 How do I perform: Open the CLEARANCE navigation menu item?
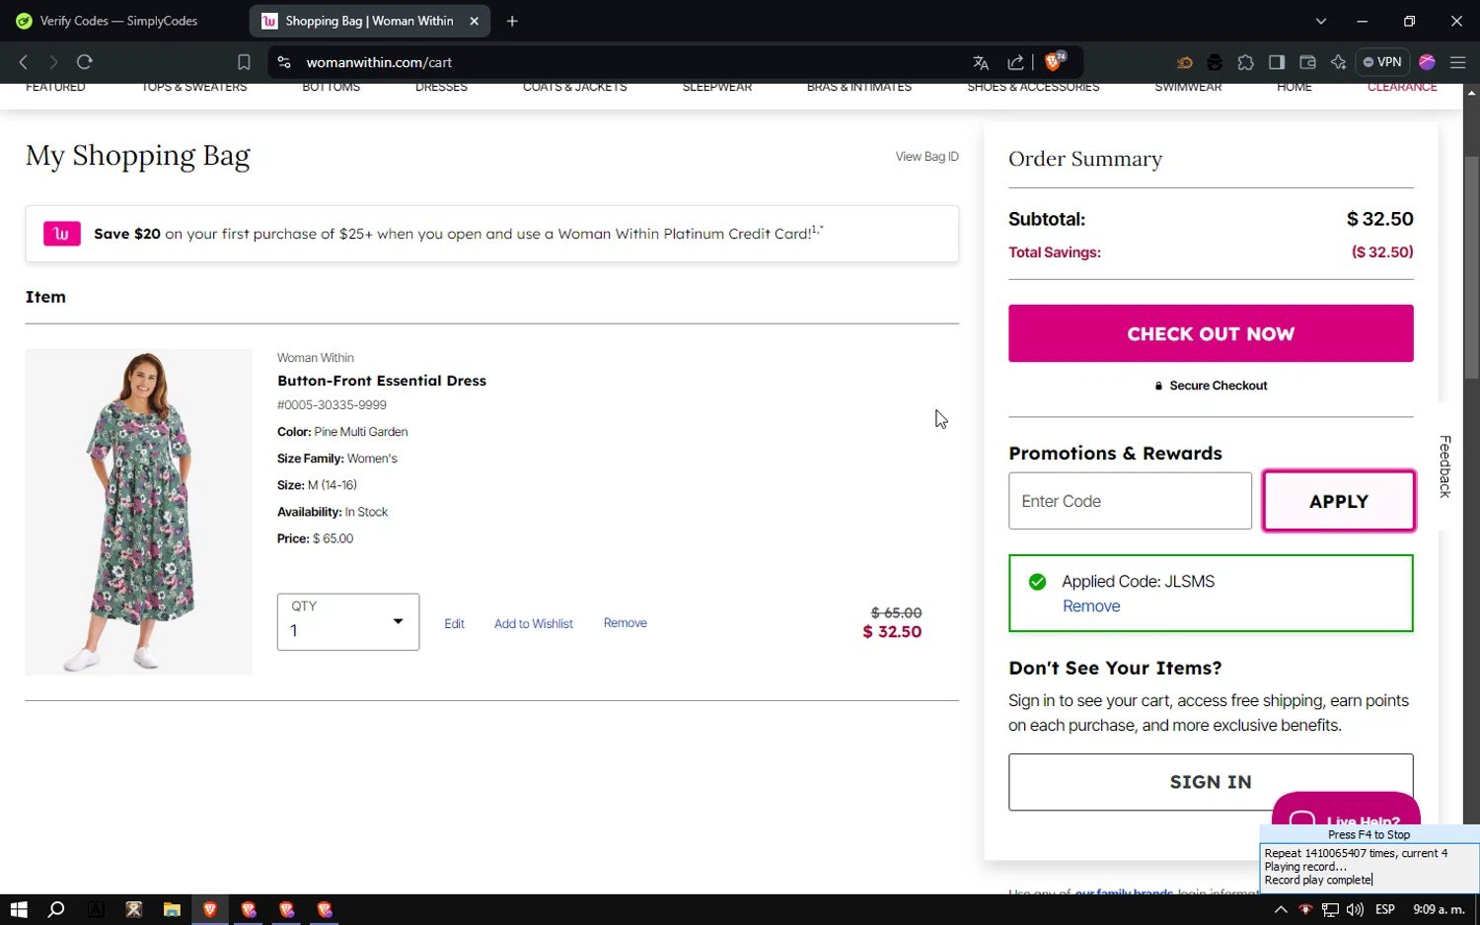(1401, 88)
